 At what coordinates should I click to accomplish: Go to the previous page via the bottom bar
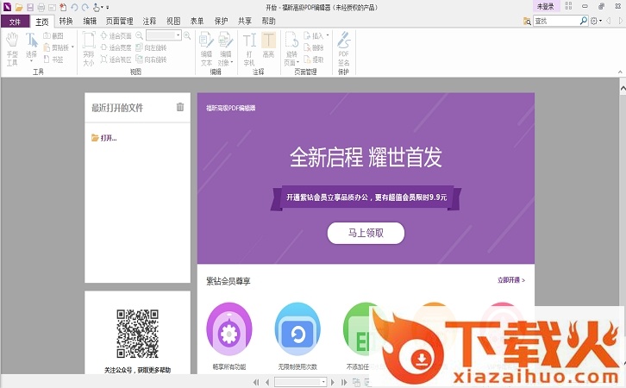point(267,382)
